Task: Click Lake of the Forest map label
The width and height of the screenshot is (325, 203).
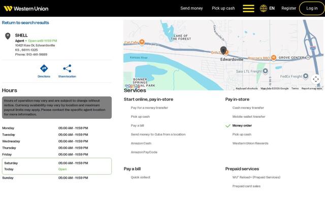Action: click(x=181, y=37)
